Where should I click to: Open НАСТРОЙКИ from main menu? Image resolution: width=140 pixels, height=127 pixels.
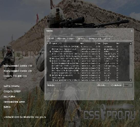(x=9, y=96)
